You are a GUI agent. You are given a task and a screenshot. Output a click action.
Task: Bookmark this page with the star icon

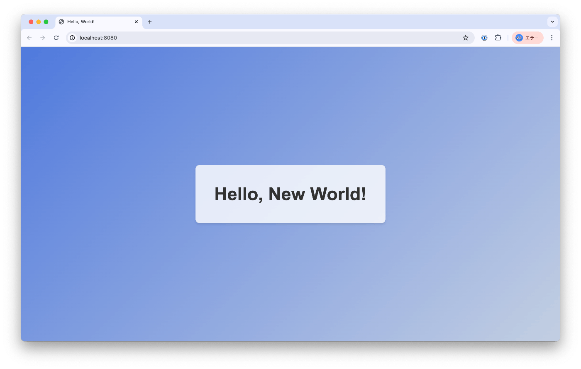click(x=466, y=38)
